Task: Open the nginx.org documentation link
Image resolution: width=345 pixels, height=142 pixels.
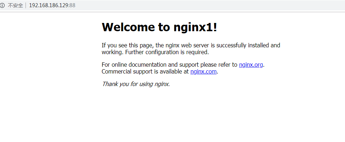Action: [x=251, y=65]
